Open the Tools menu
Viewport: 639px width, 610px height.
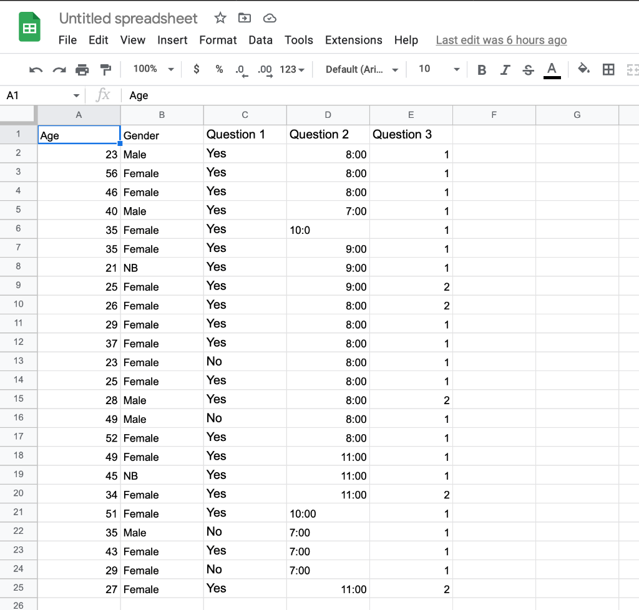point(299,40)
